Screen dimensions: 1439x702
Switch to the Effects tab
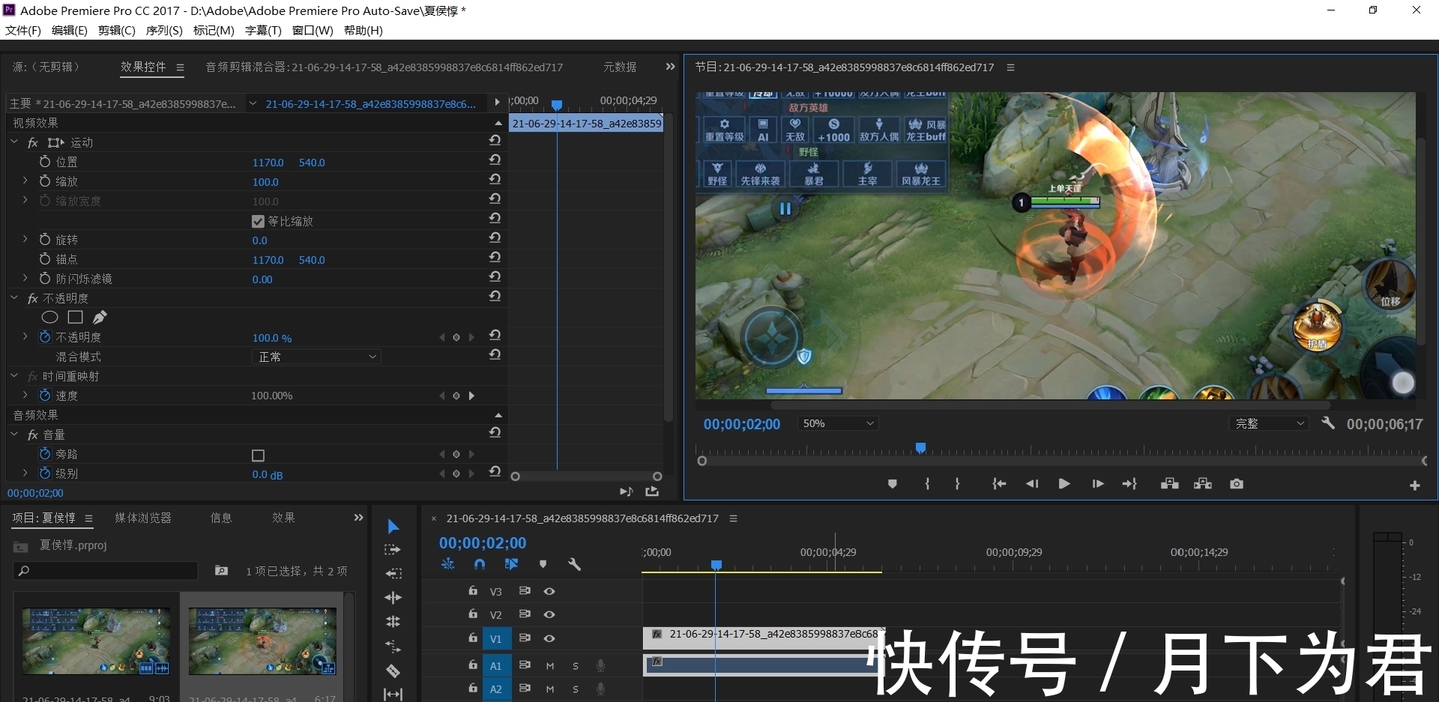(283, 518)
